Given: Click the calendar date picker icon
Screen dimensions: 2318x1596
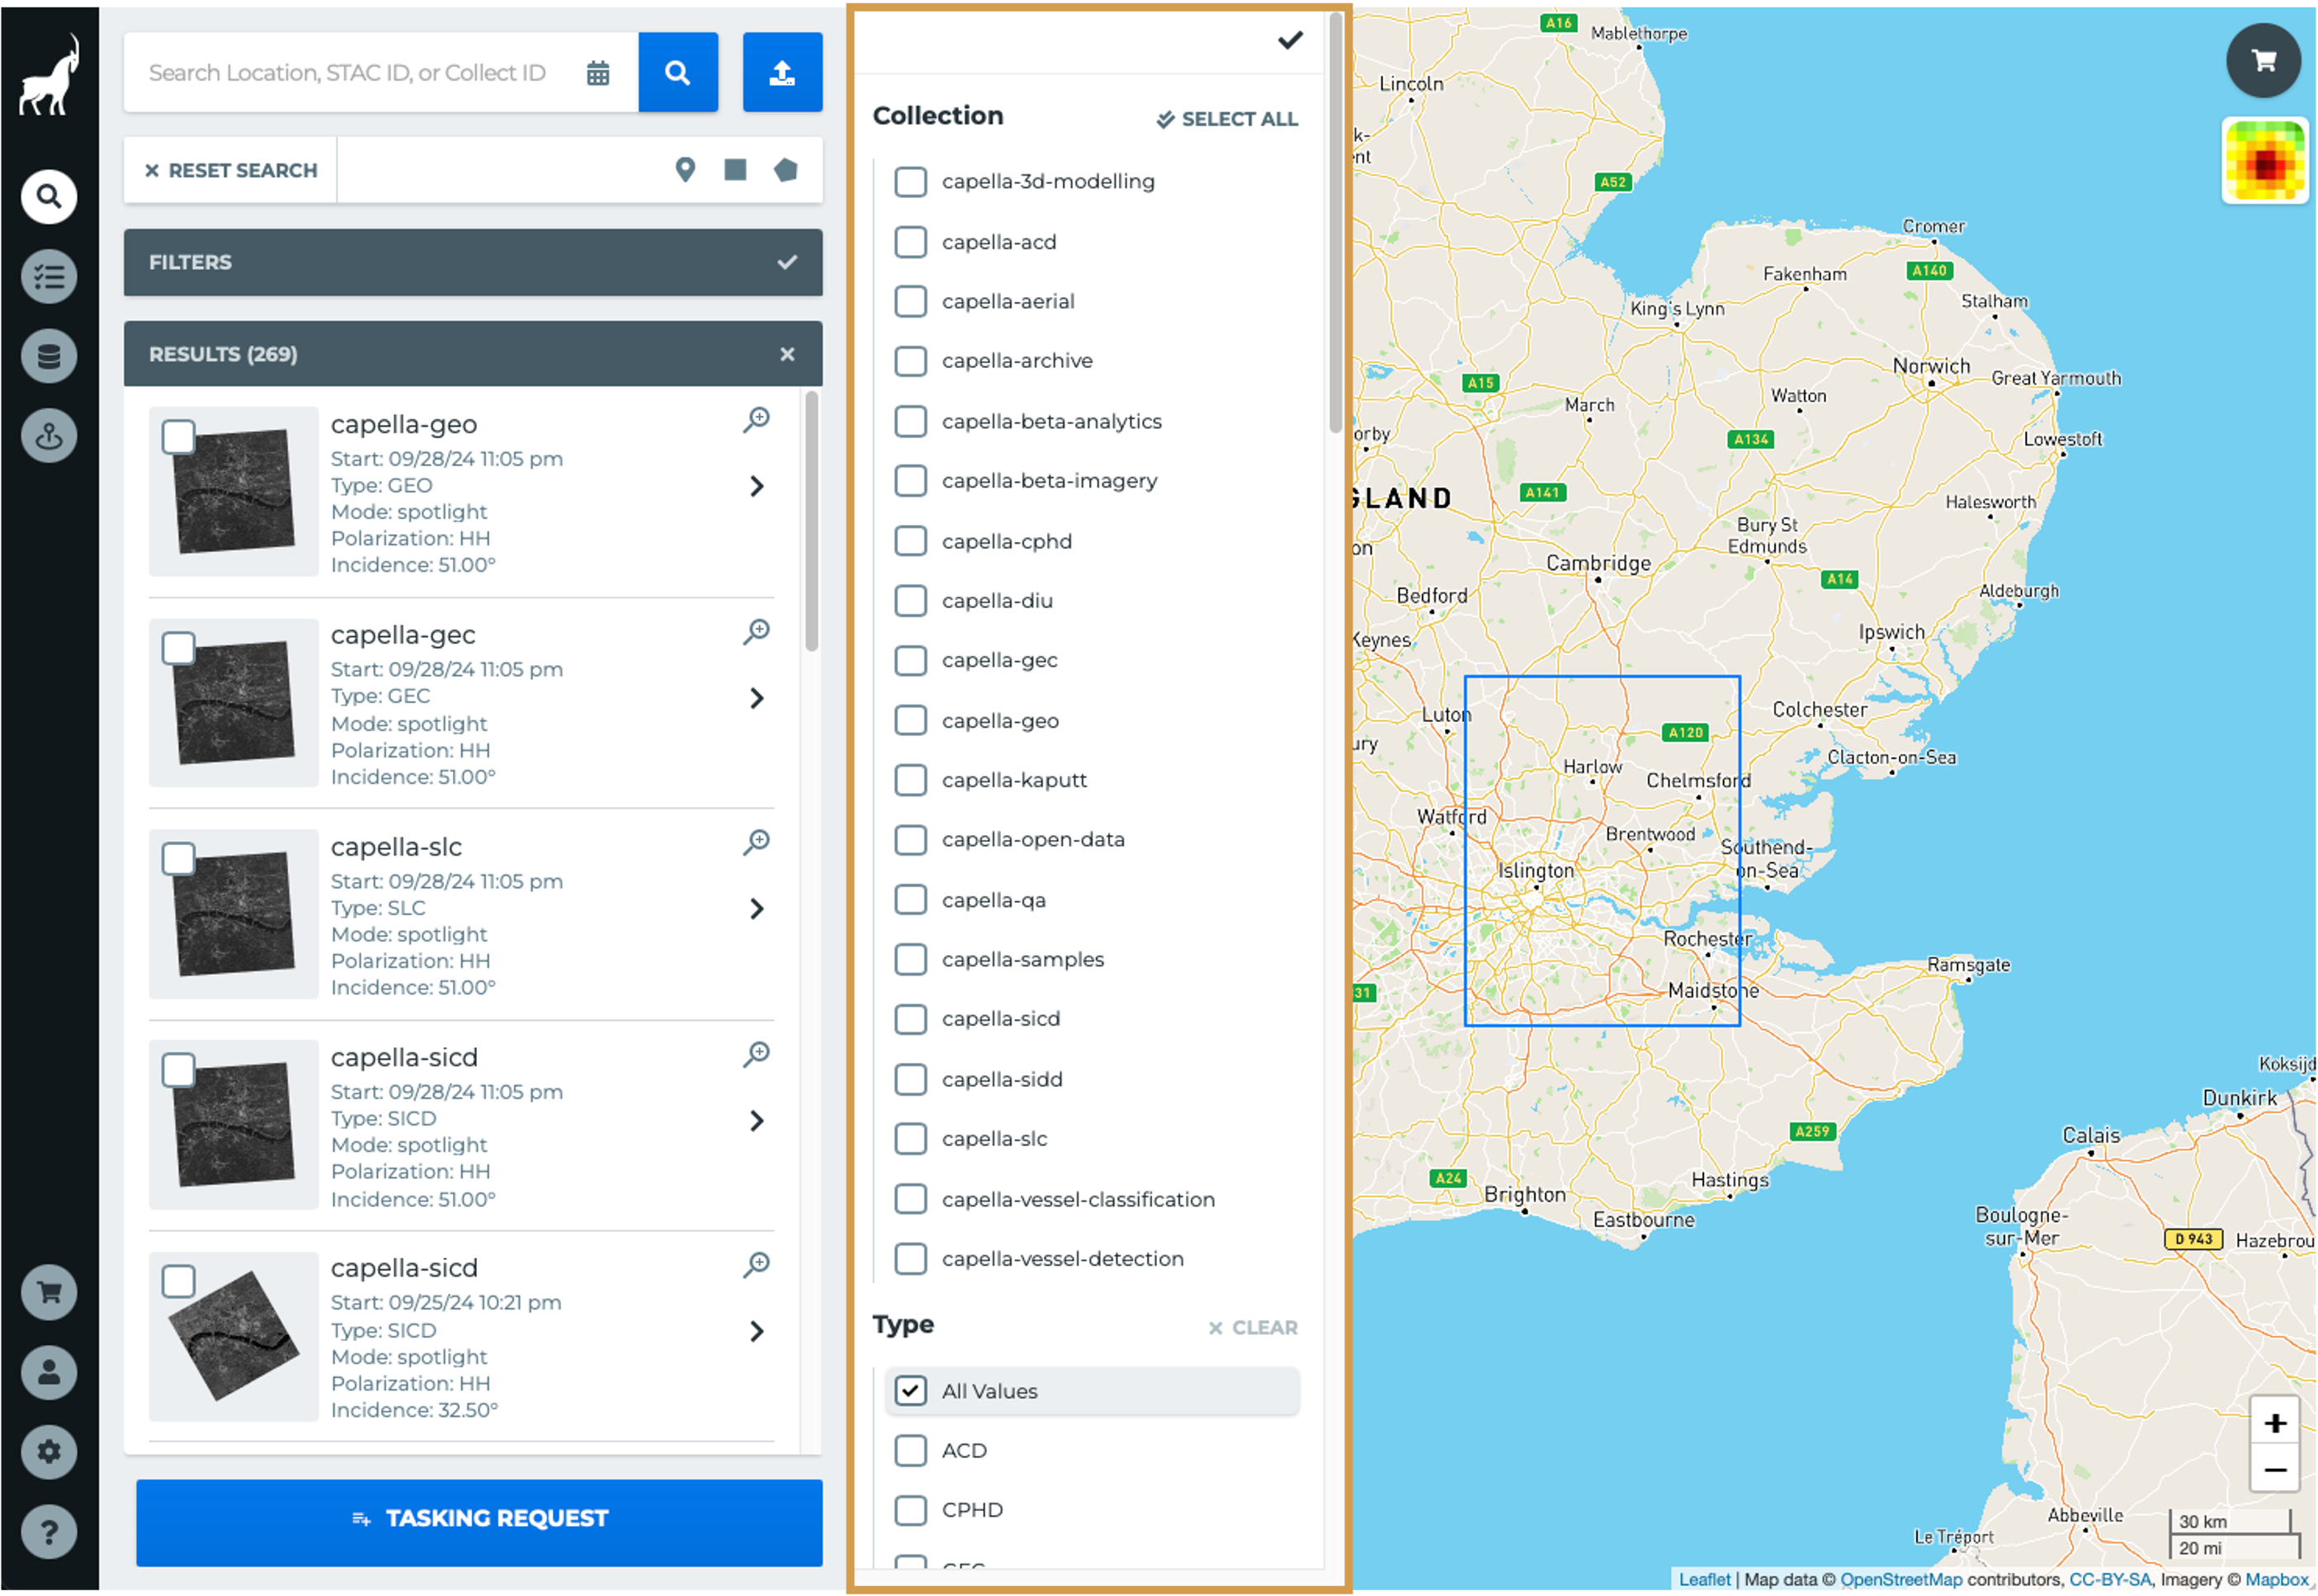Looking at the screenshot, I should [x=598, y=73].
